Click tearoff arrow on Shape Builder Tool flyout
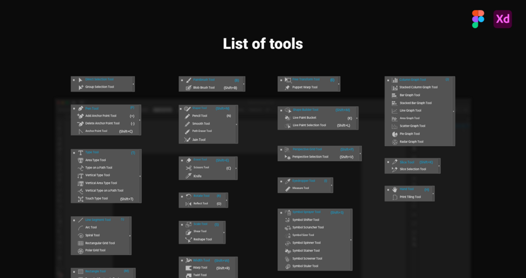The width and height of the screenshot is (526, 278). (357, 118)
